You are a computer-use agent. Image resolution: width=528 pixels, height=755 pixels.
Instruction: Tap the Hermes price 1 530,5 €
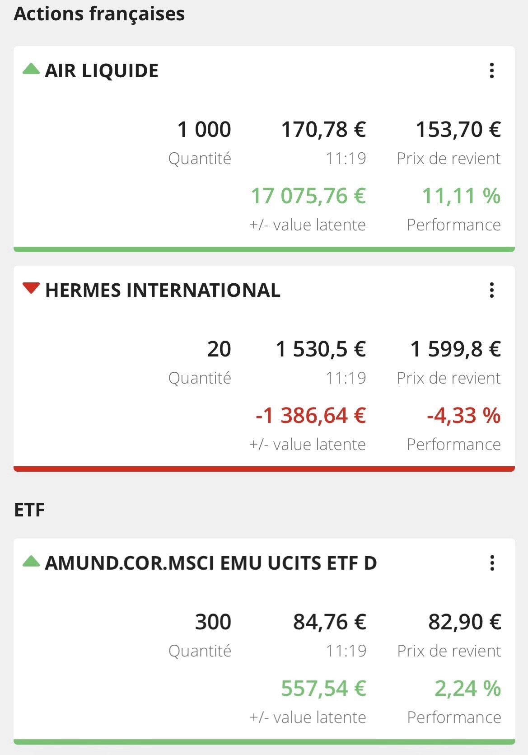point(321,349)
